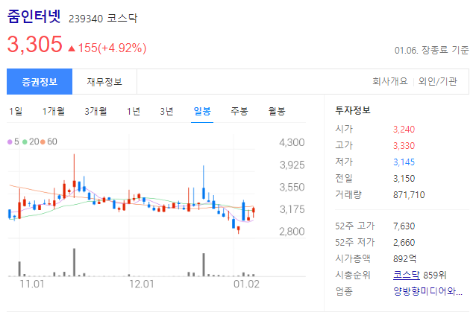The height and width of the screenshot is (312, 476).
Task: Click the 52주 저가 value 2,660
Action: (404, 242)
